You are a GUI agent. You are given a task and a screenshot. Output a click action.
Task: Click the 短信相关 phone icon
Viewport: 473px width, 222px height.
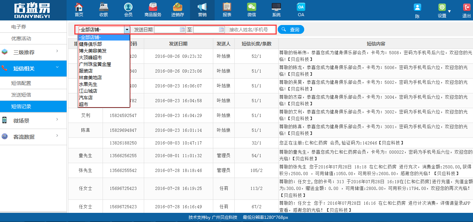(4, 68)
